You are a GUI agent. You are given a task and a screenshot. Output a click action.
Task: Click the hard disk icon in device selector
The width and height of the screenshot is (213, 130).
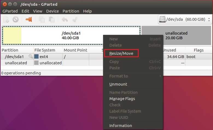point(162,19)
